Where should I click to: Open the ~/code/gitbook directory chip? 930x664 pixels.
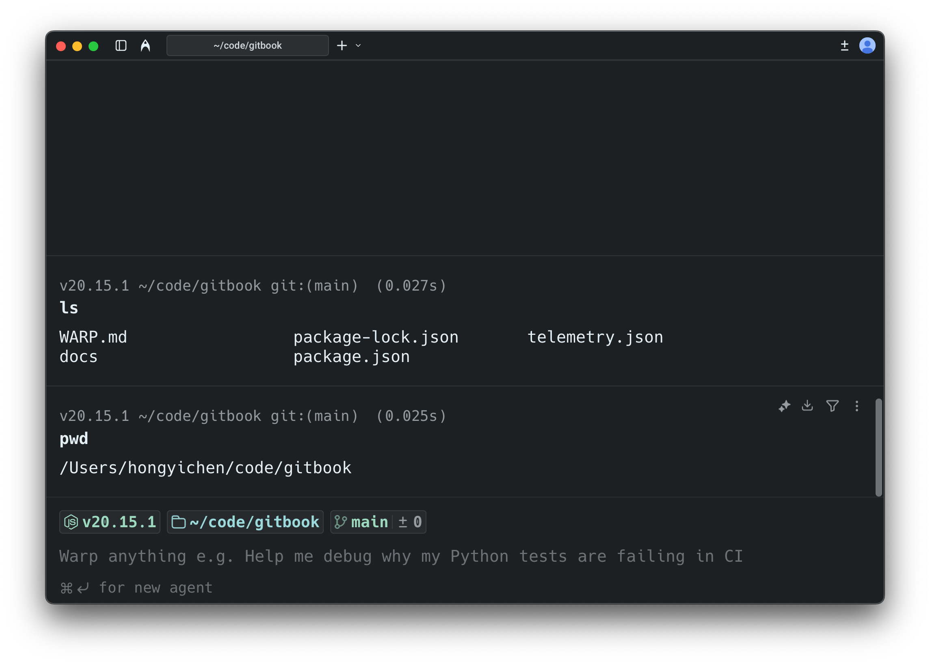click(245, 522)
